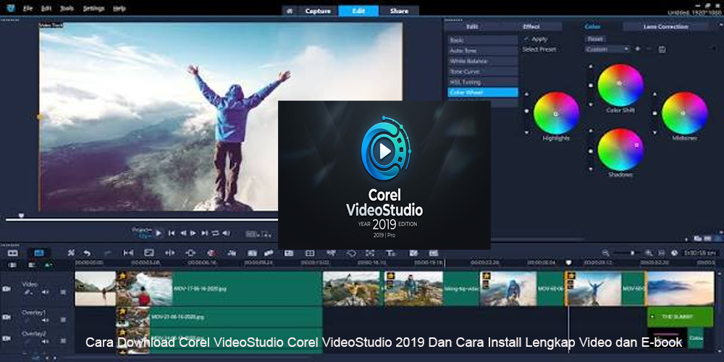Click the Roll tool icon

pyautogui.click(x=170, y=253)
